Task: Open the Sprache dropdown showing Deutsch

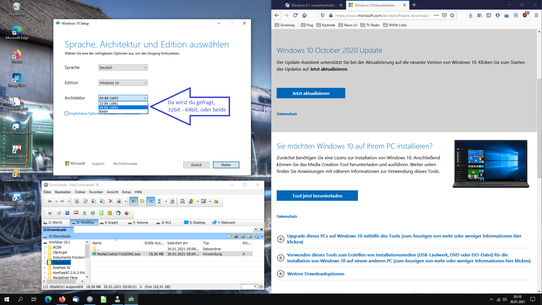Action: click(x=123, y=67)
